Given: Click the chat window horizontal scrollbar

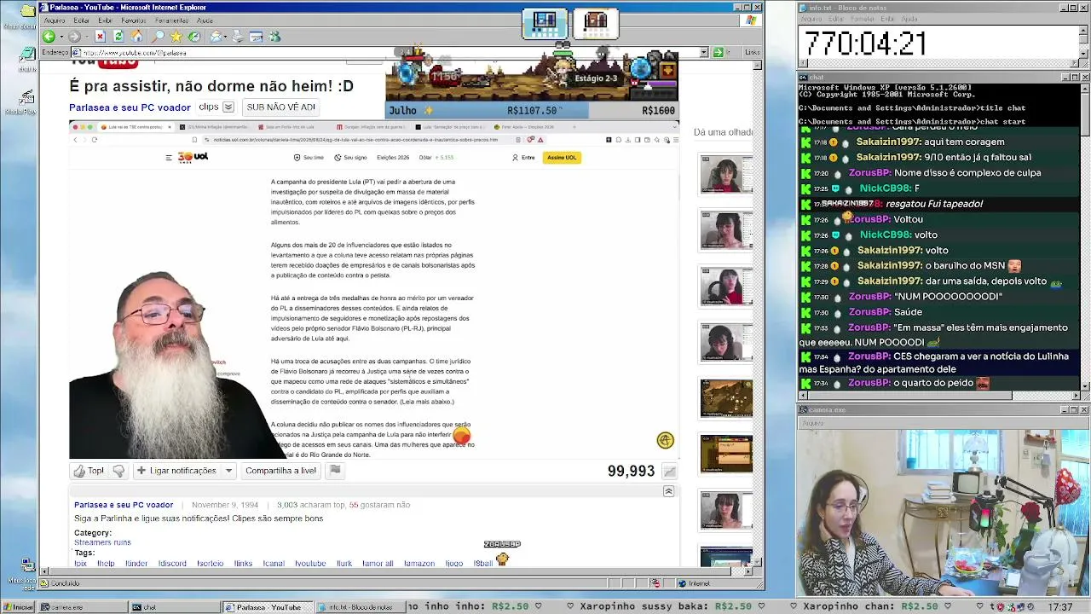Looking at the screenshot, I should click(939, 396).
